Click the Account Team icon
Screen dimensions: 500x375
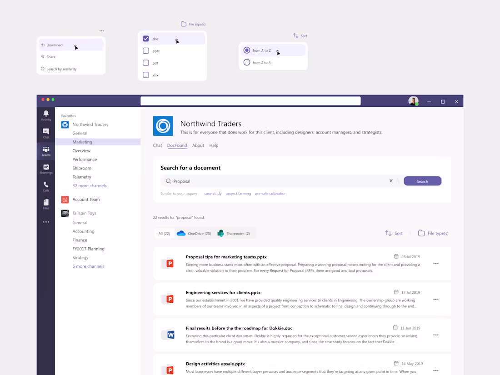tap(65, 200)
